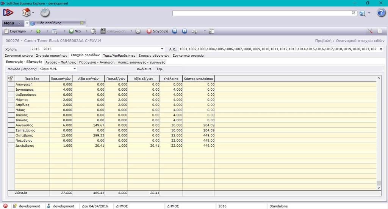Click the table scrollbar down arrow

[x=379, y=188]
